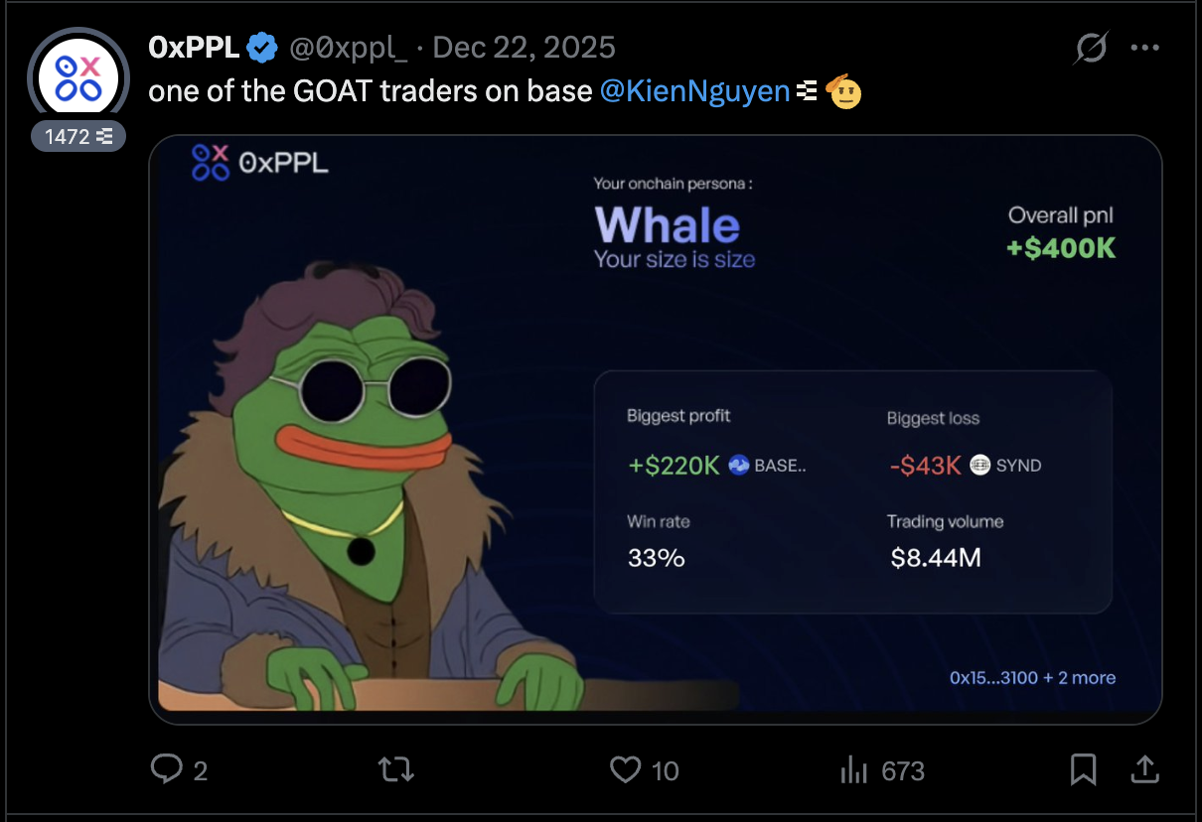Open the three-dot More menu
Viewport: 1202px width, 822px height.
[x=1145, y=48]
